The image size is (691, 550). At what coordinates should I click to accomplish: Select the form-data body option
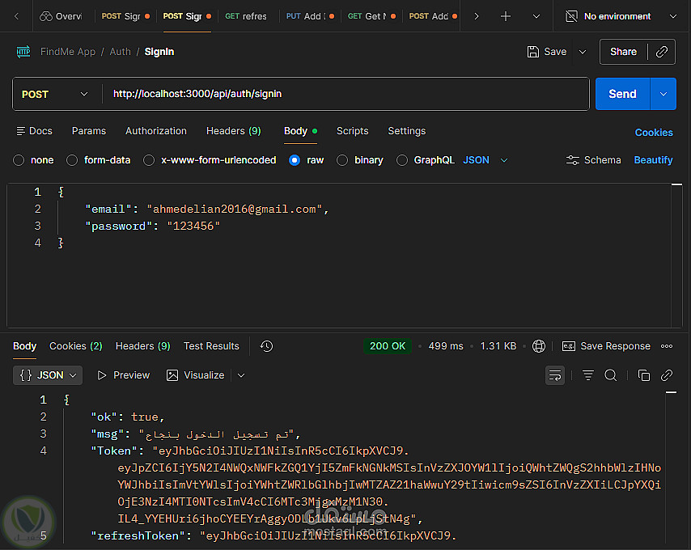coord(73,160)
